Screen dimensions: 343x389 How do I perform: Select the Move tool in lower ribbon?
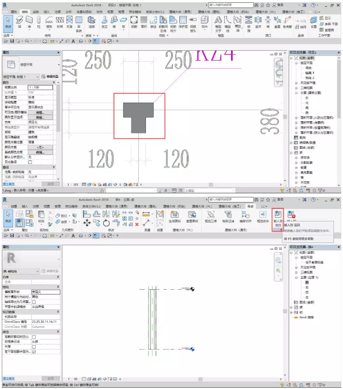click(86, 223)
